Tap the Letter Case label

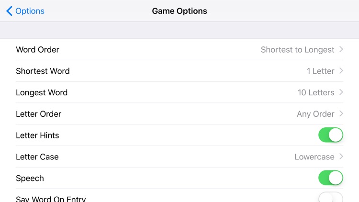click(37, 157)
